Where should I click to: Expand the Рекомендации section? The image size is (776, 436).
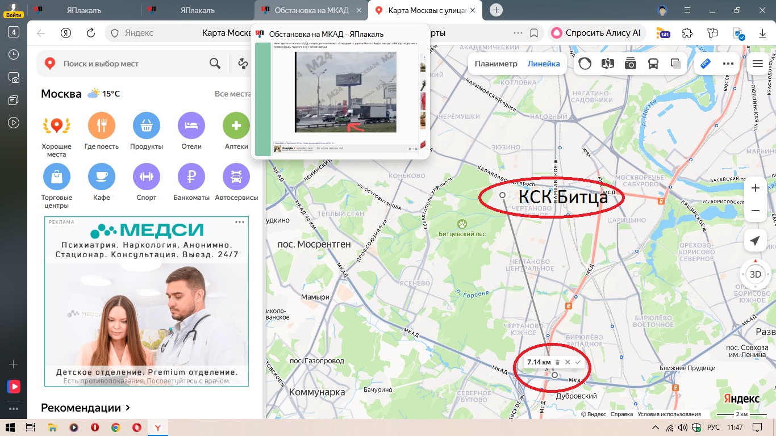pos(85,408)
